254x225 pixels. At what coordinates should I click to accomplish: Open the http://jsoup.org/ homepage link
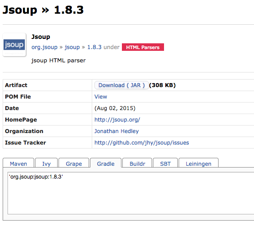117,120
